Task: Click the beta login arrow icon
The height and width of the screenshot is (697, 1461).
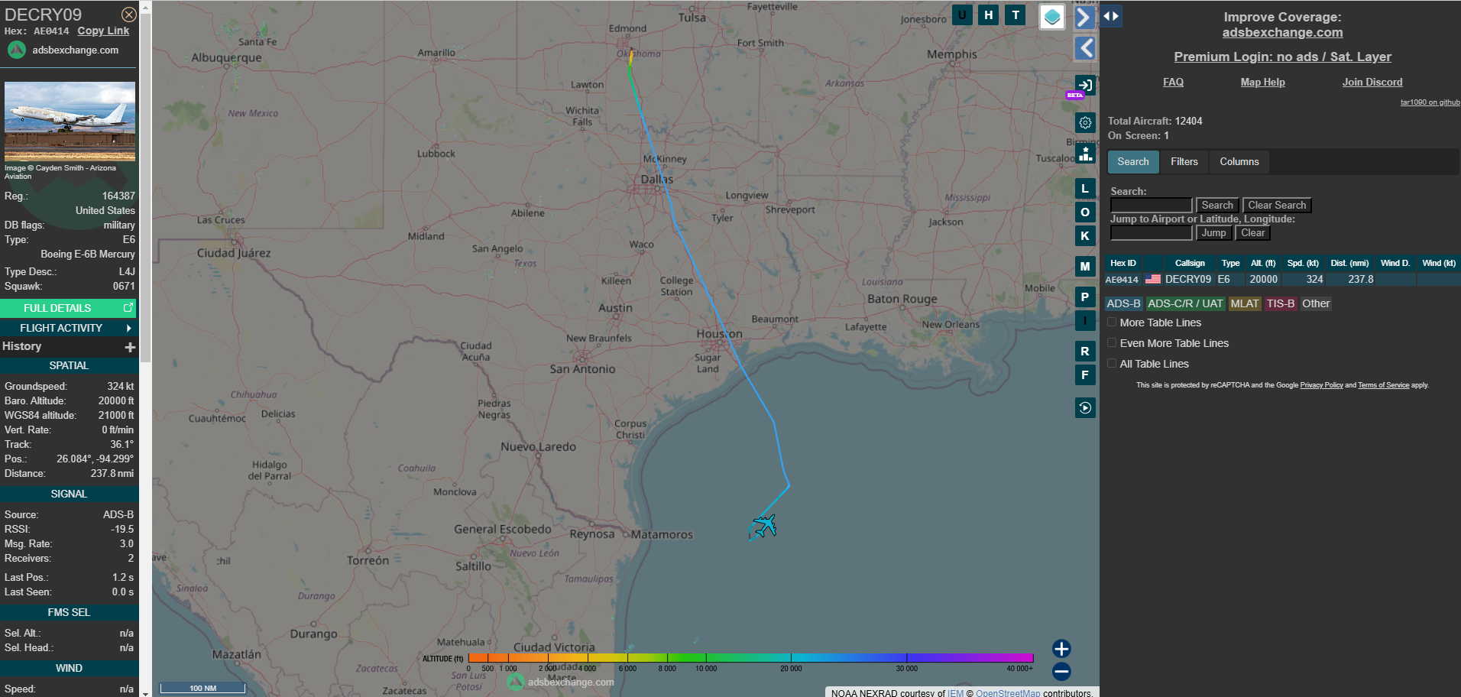Action: click(x=1085, y=86)
